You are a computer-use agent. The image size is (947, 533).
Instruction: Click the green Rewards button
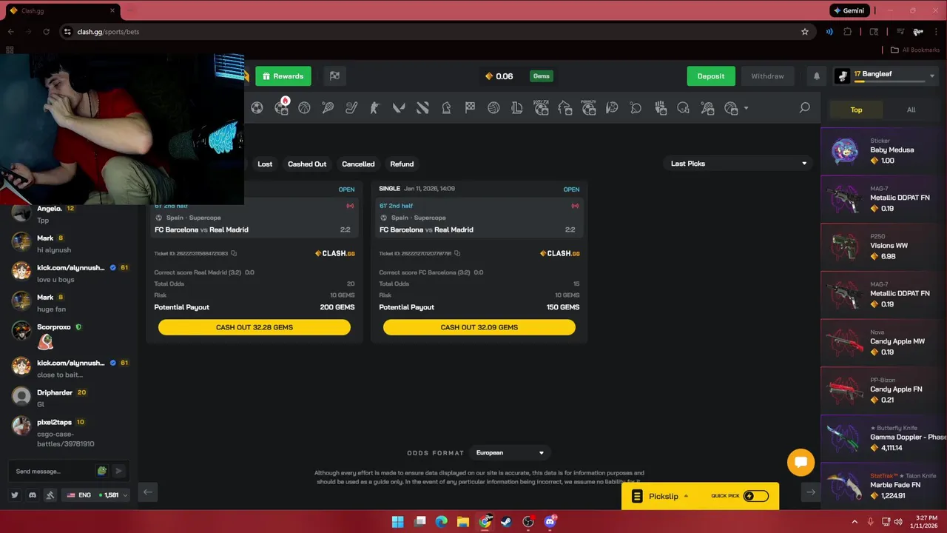pyautogui.click(x=283, y=76)
